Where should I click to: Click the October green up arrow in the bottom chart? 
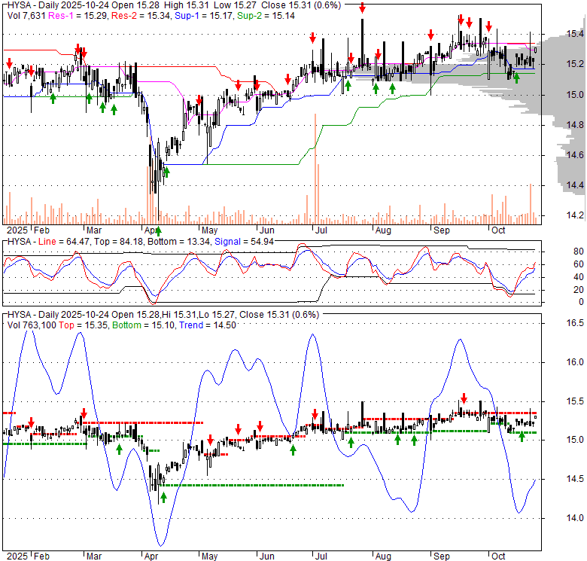click(x=522, y=437)
